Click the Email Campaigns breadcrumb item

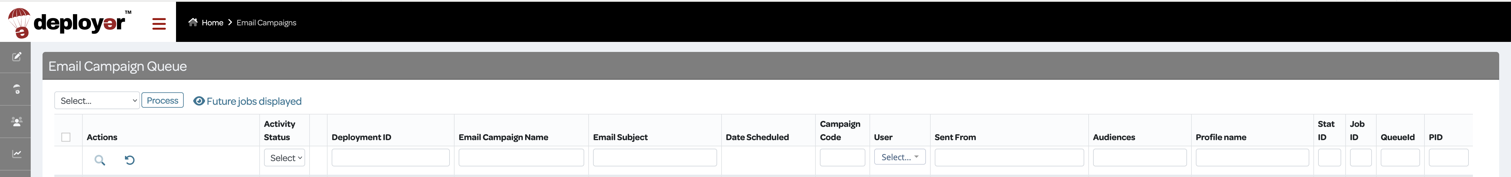266,22
